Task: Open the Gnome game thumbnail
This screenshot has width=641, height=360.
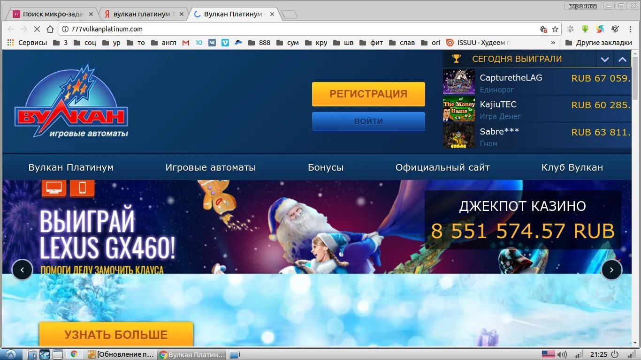Action: tap(459, 136)
